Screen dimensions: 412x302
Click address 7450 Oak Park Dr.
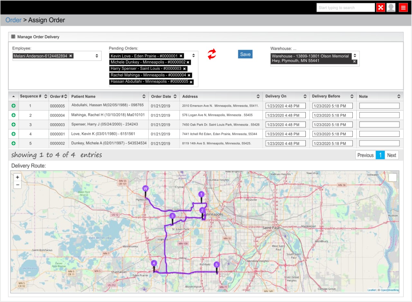click(x=221, y=125)
